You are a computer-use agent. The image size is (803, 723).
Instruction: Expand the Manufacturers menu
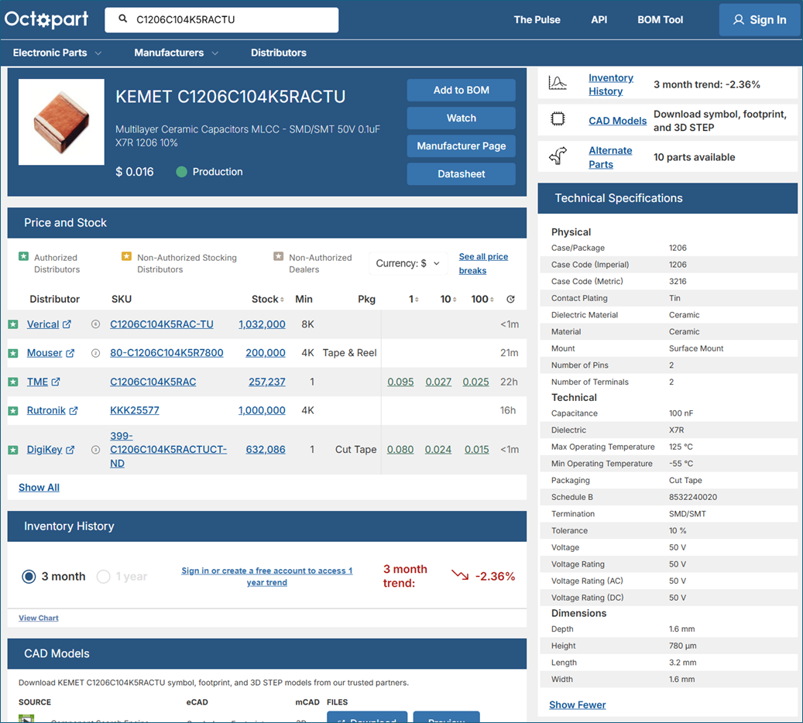tap(177, 53)
